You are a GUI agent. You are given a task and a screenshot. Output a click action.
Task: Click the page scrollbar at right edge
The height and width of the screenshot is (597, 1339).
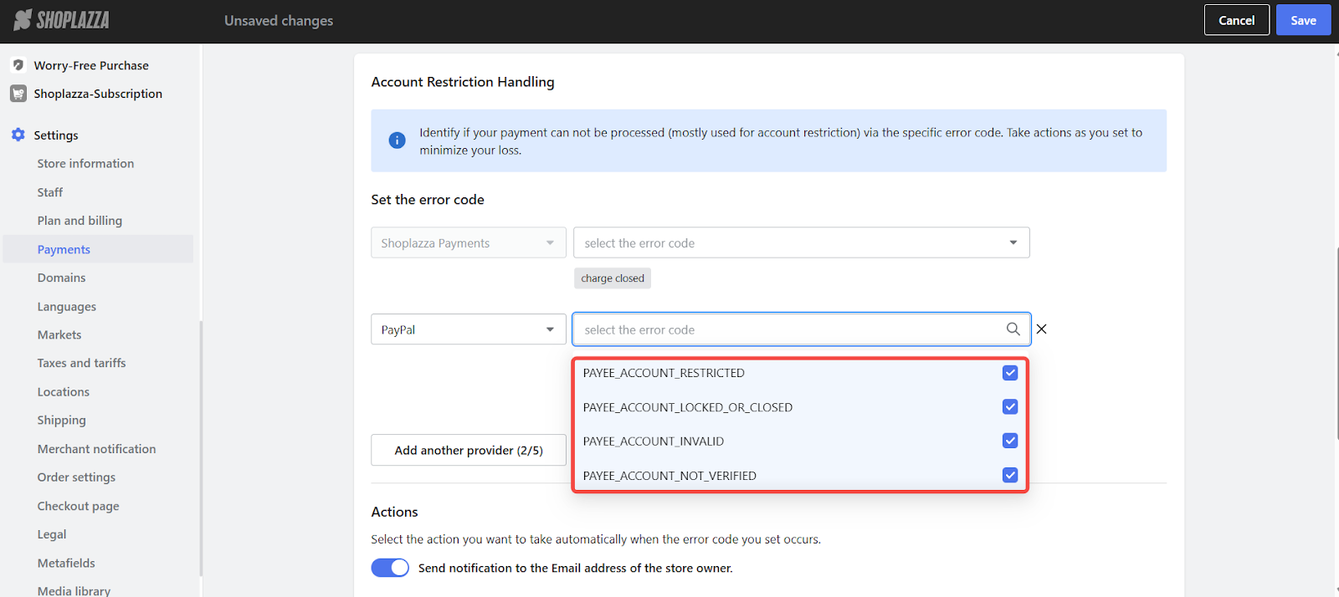click(x=1336, y=344)
